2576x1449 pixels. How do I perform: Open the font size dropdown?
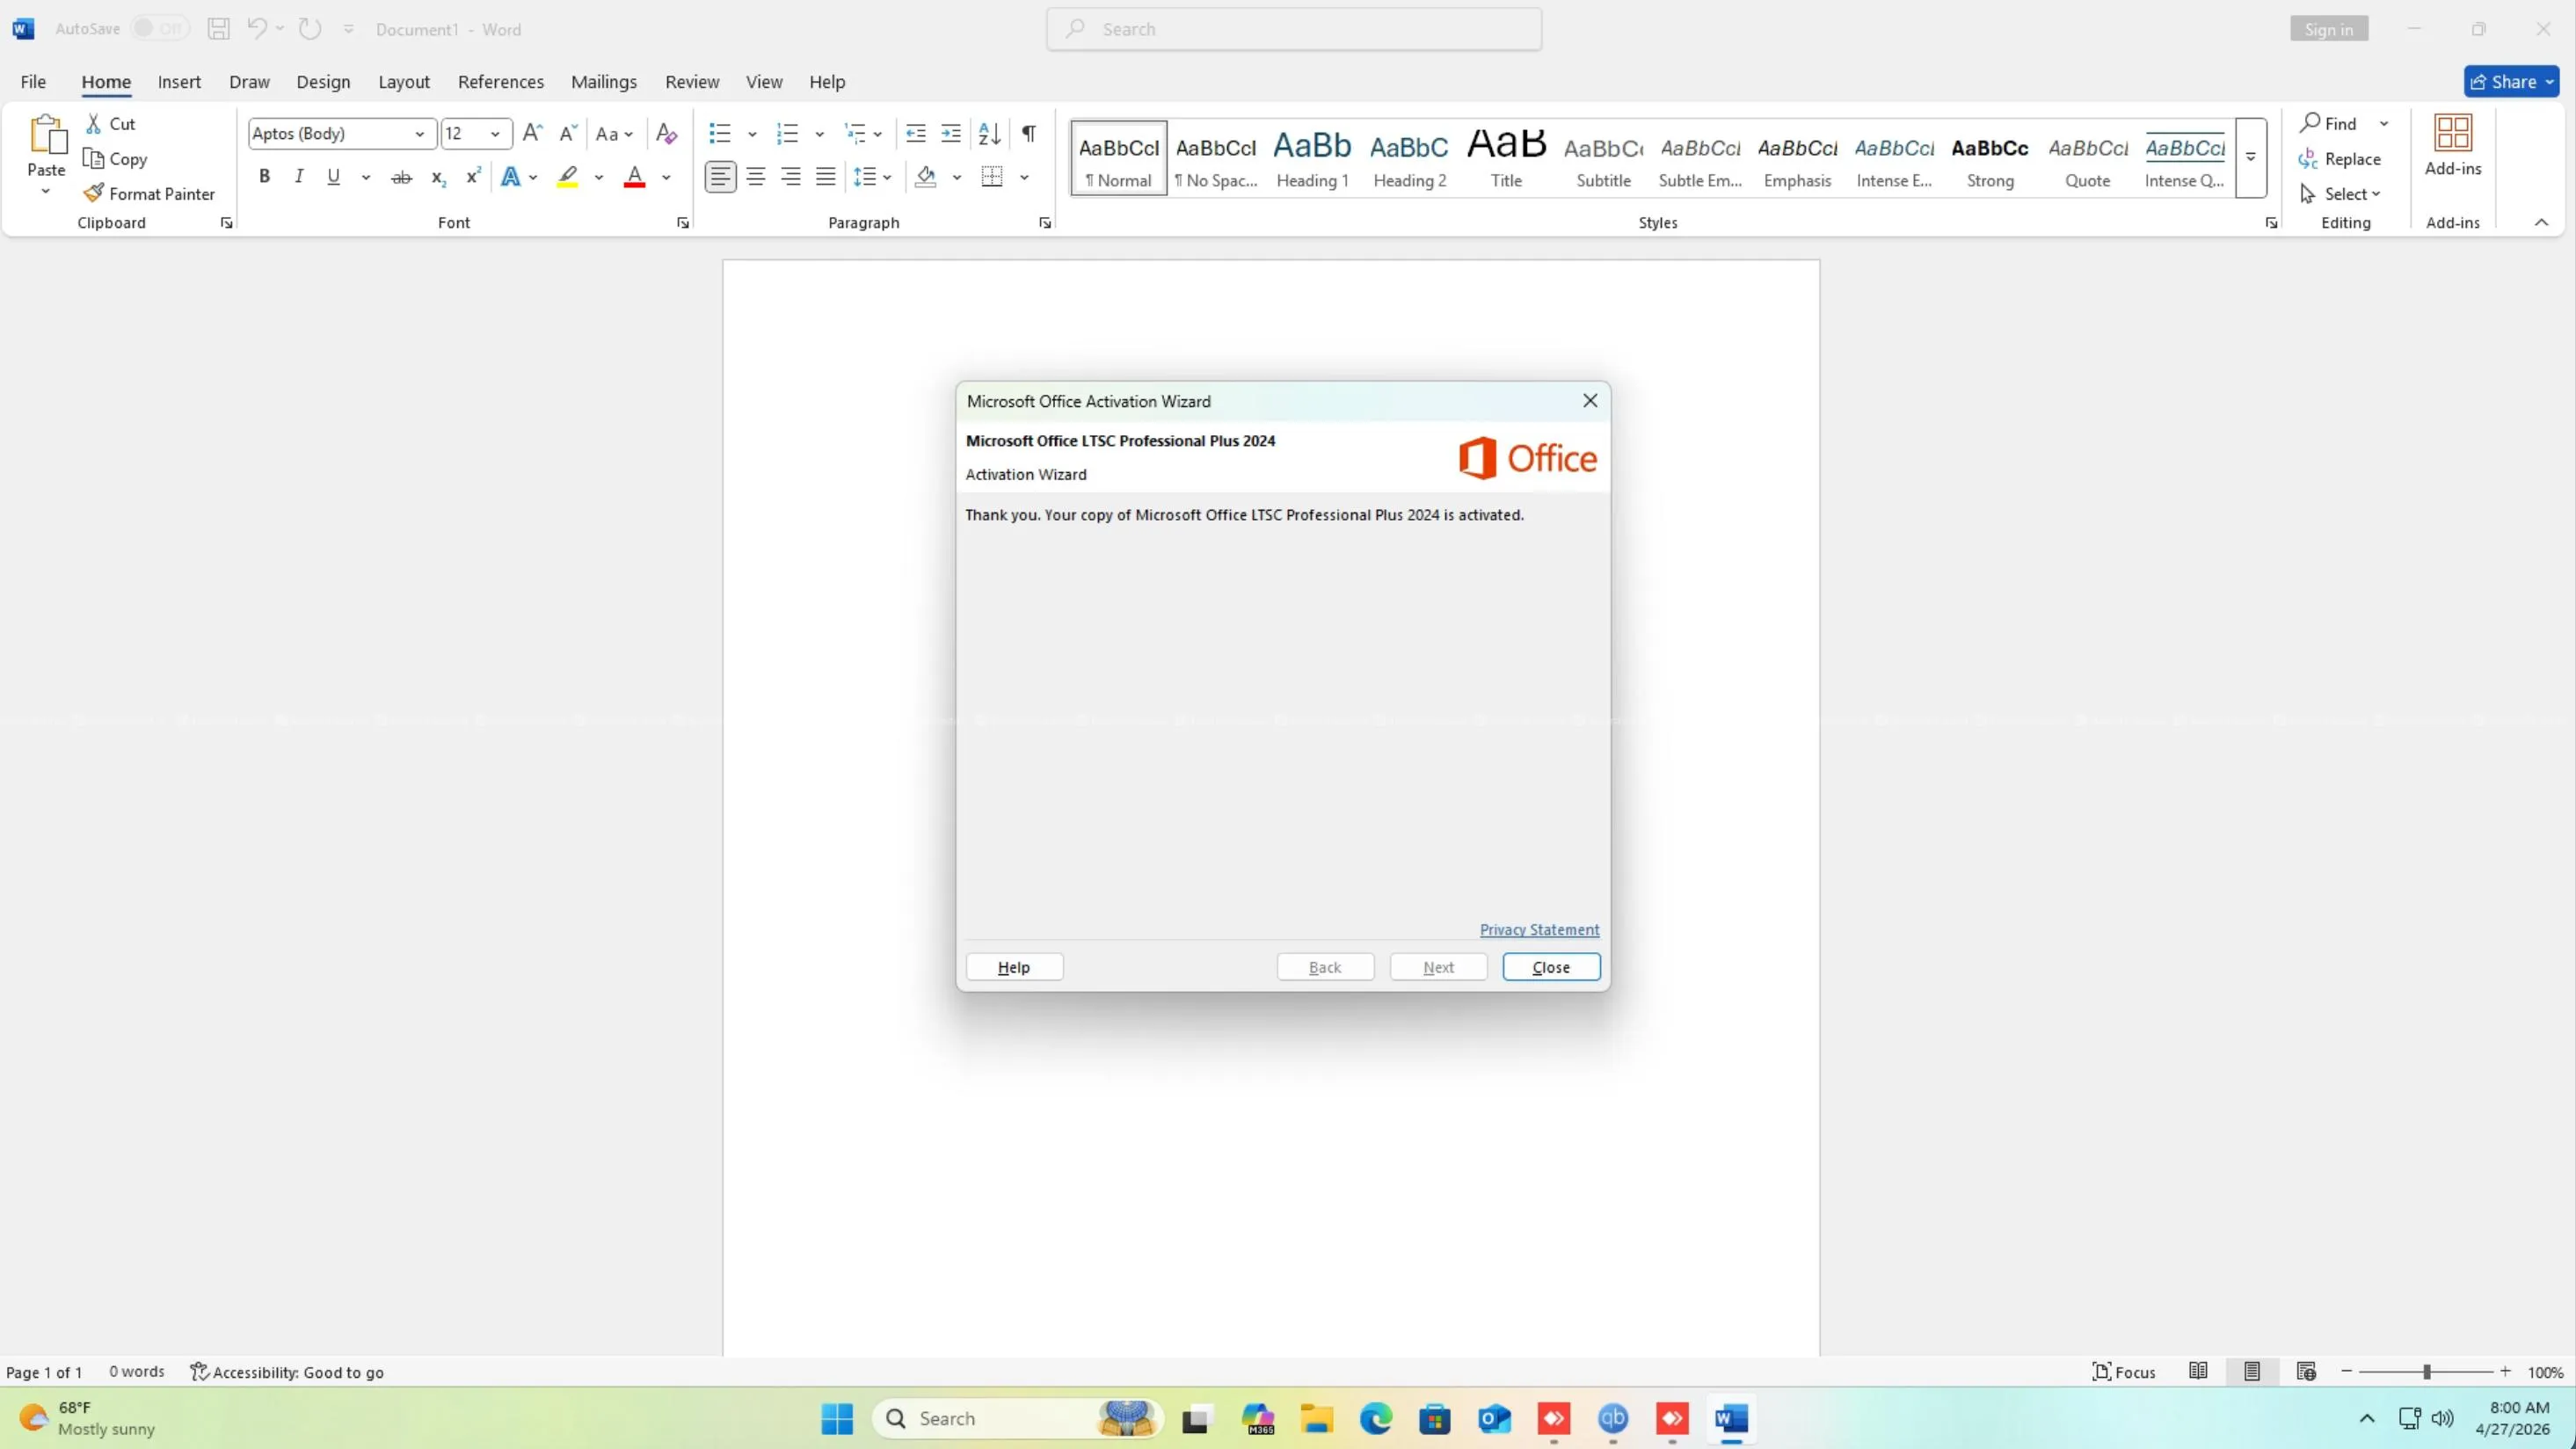click(495, 134)
